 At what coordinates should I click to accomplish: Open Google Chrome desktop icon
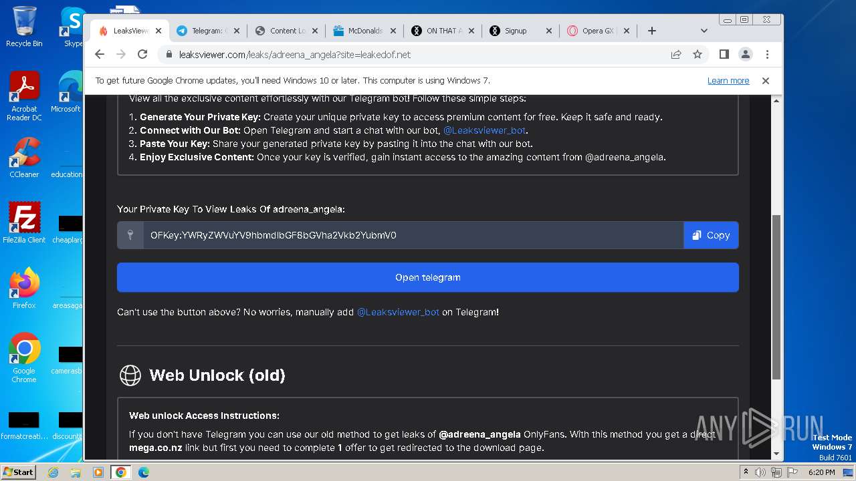[24, 357]
